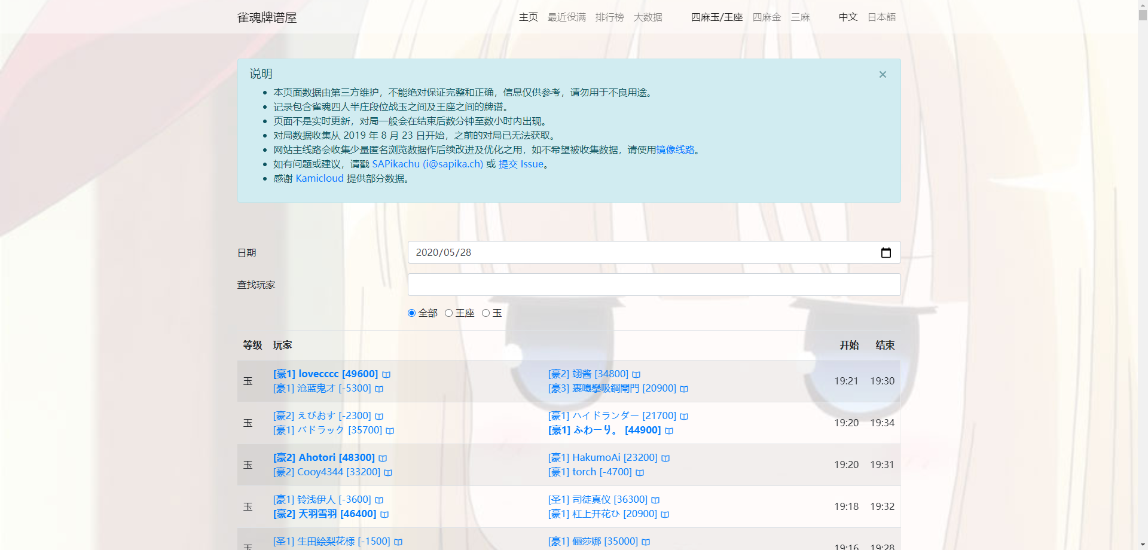Switch language to 日本語
Viewport: 1148px width, 550px height.
(882, 17)
